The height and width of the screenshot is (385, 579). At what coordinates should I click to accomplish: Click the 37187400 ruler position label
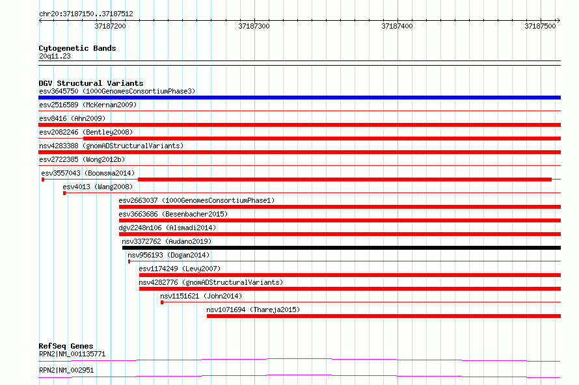click(397, 26)
